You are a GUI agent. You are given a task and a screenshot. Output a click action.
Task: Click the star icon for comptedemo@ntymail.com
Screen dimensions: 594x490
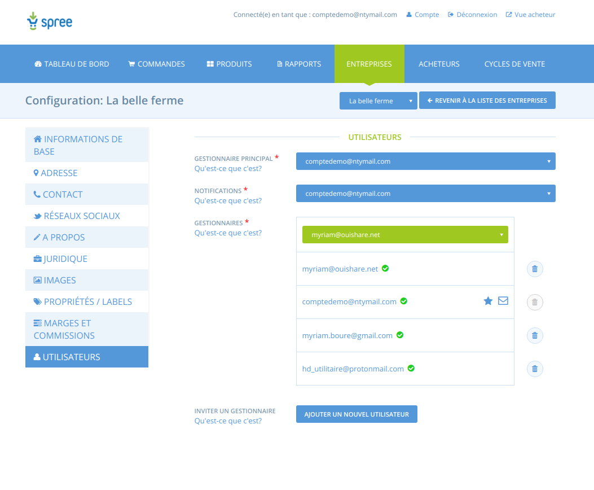488,301
